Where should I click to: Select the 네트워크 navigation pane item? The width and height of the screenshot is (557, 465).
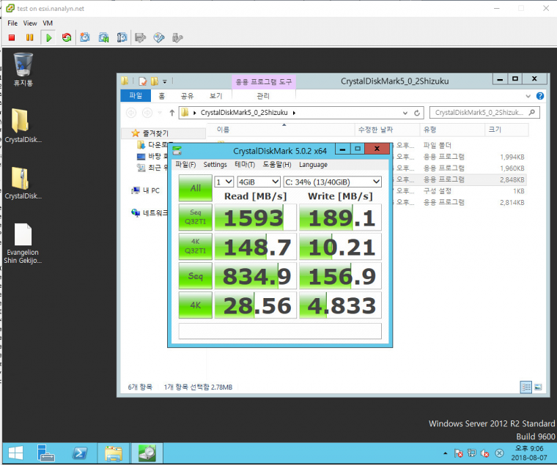[150, 212]
